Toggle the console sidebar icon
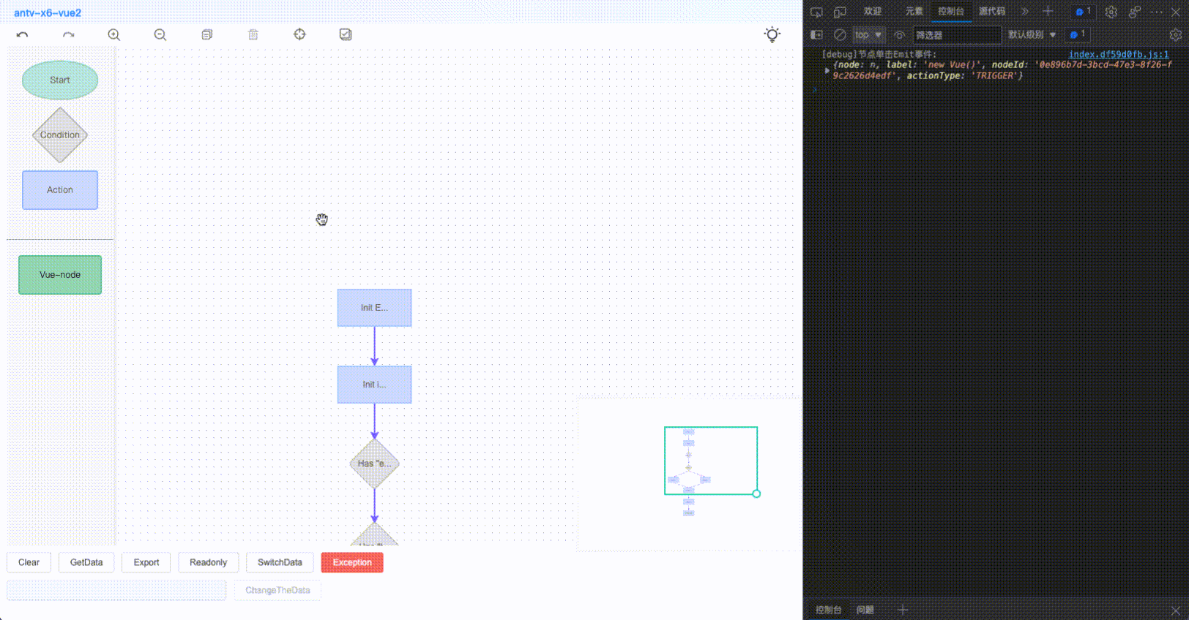Image resolution: width=1189 pixels, height=620 pixels. pyautogui.click(x=817, y=34)
